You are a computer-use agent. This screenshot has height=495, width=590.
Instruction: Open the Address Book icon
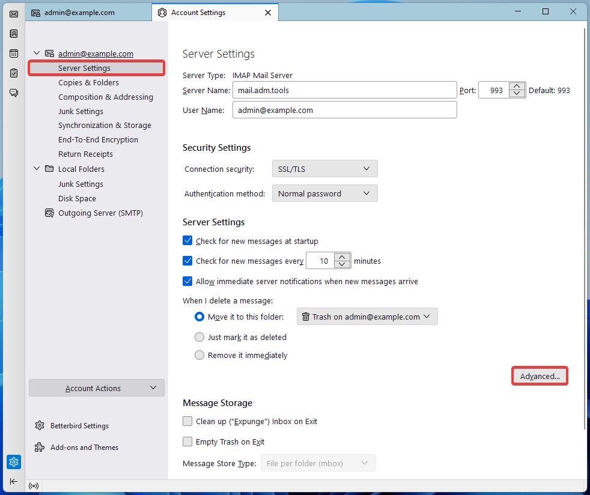tap(13, 34)
